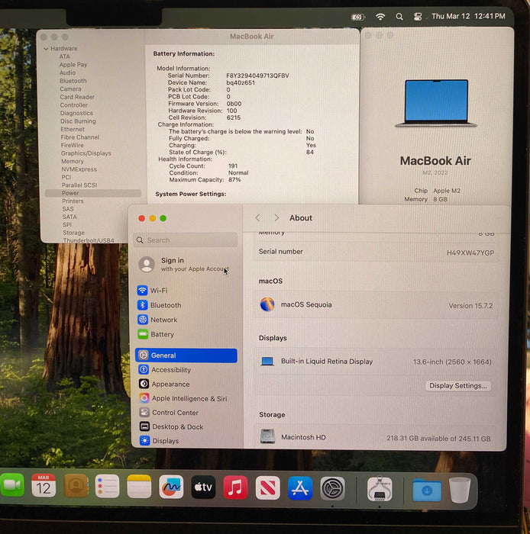Click the account avatar icon

tap(147, 265)
